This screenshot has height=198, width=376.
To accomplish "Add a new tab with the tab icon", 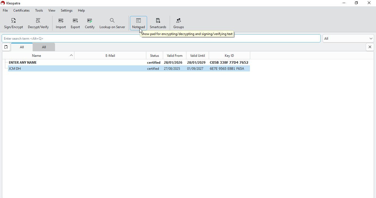I will pos(6,47).
